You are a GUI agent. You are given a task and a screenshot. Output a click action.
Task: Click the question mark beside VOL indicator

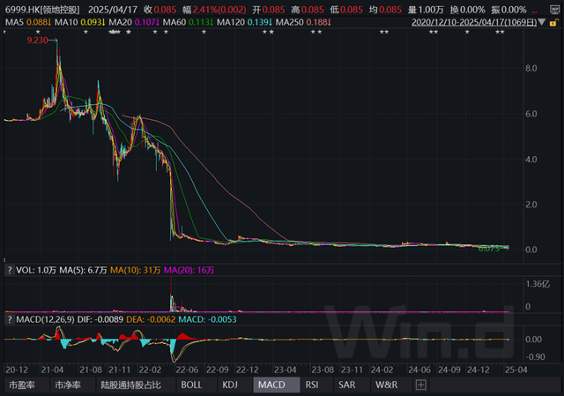[10, 270]
